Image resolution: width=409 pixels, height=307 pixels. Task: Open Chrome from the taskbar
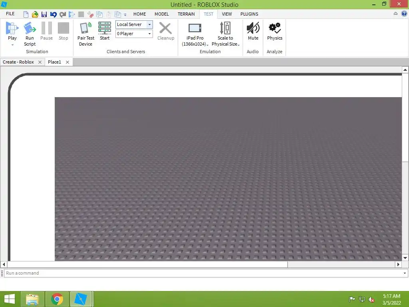(x=57, y=299)
